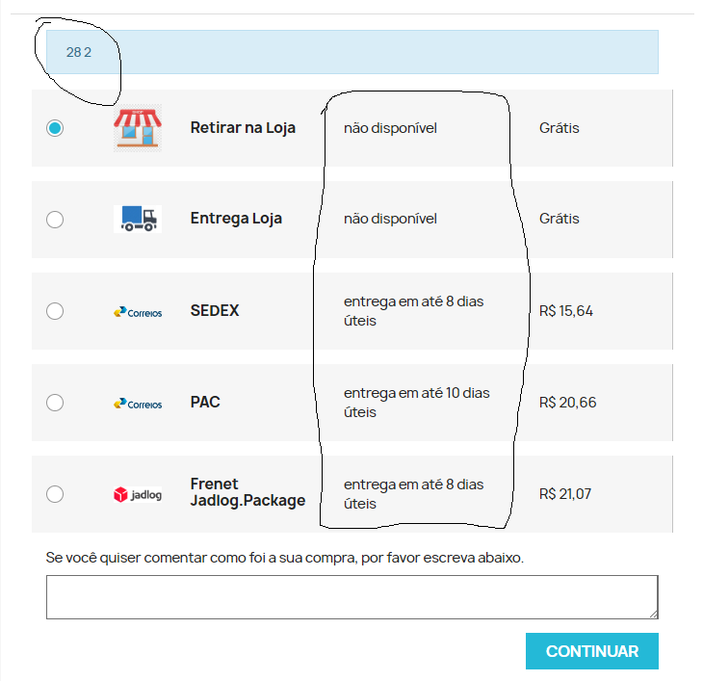Select the Retirar na Loja radio button
This screenshot has width=703, height=681.
point(55,128)
